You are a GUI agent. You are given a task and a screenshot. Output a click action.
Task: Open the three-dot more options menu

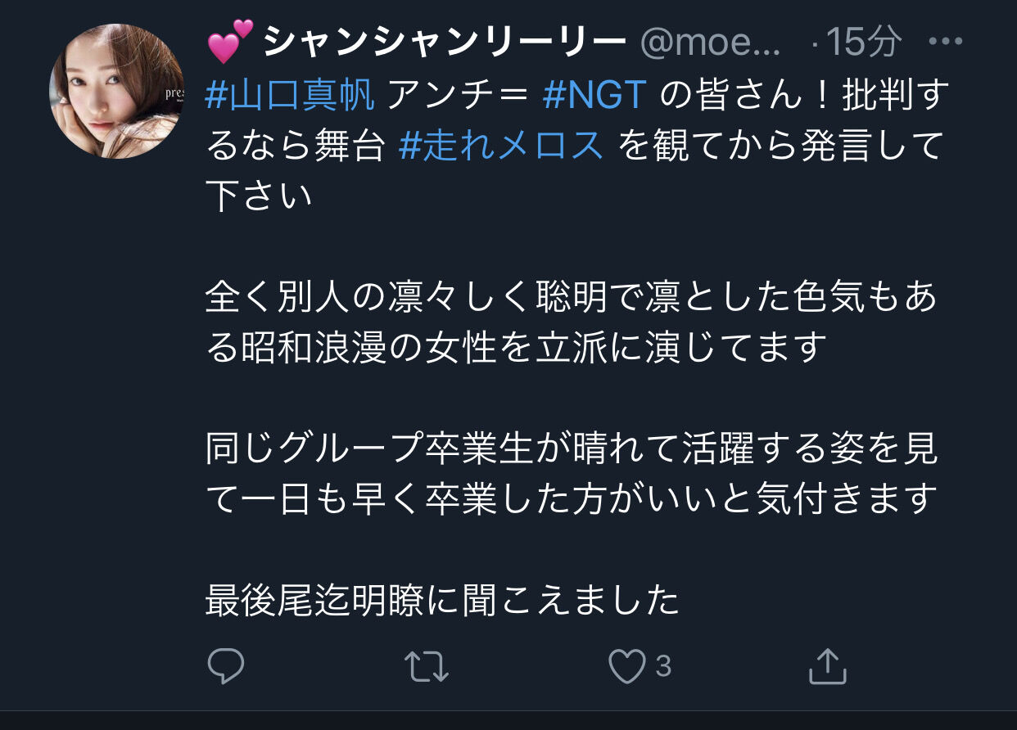click(x=947, y=41)
